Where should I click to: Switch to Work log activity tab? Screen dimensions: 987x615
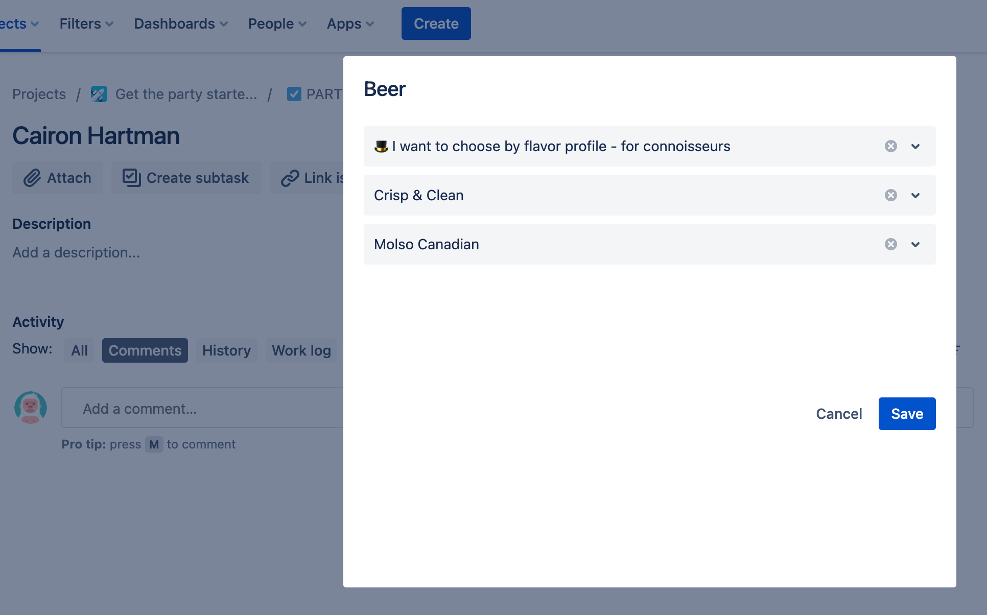[x=301, y=350]
